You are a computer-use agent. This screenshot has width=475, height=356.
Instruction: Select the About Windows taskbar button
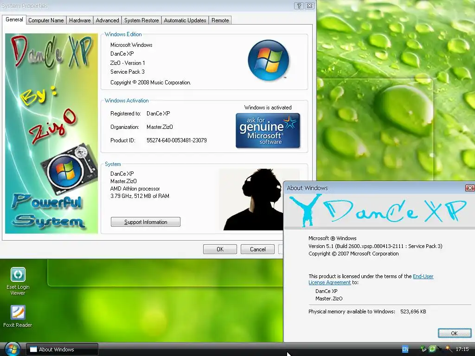[x=62, y=350]
